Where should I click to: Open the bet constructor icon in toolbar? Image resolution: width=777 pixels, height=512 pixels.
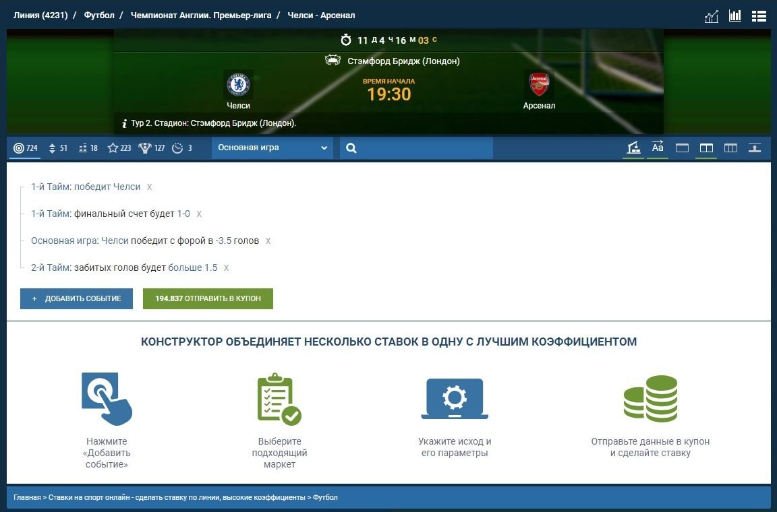[x=633, y=148]
